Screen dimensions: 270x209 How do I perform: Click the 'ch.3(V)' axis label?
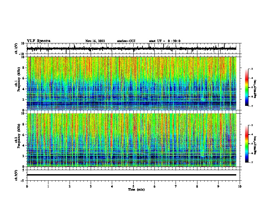pyautogui.click(x=16, y=175)
